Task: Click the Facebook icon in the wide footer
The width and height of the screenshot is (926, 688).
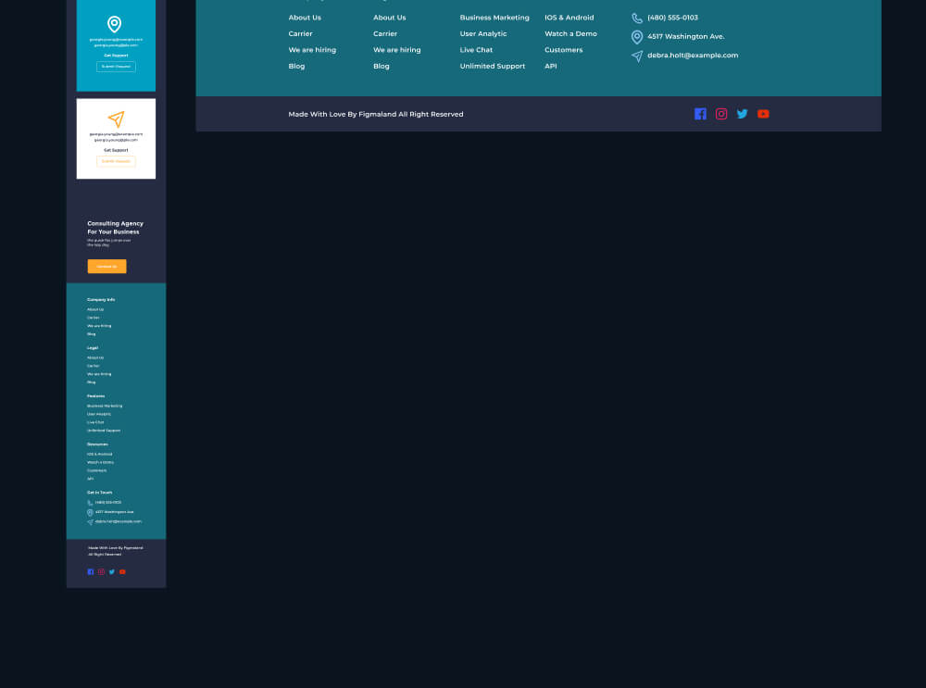Action: 700,114
